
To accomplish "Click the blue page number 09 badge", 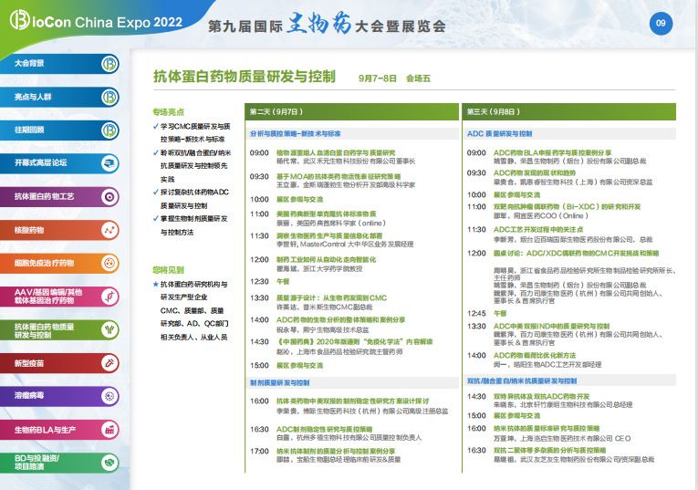I will [661, 23].
